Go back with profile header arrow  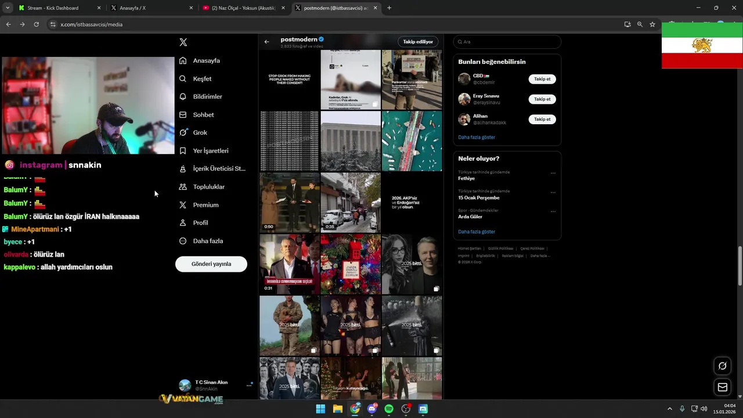pos(266,42)
